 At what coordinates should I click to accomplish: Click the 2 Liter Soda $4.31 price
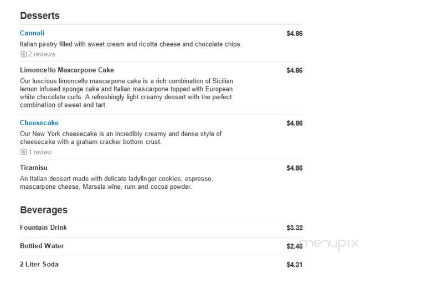(295, 265)
